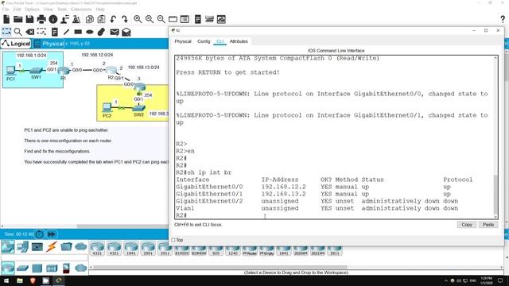The width and height of the screenshot is (509, 286).
Task: Click the 192.168.13.2 address in CLI
Action: (x=283, y=194)
